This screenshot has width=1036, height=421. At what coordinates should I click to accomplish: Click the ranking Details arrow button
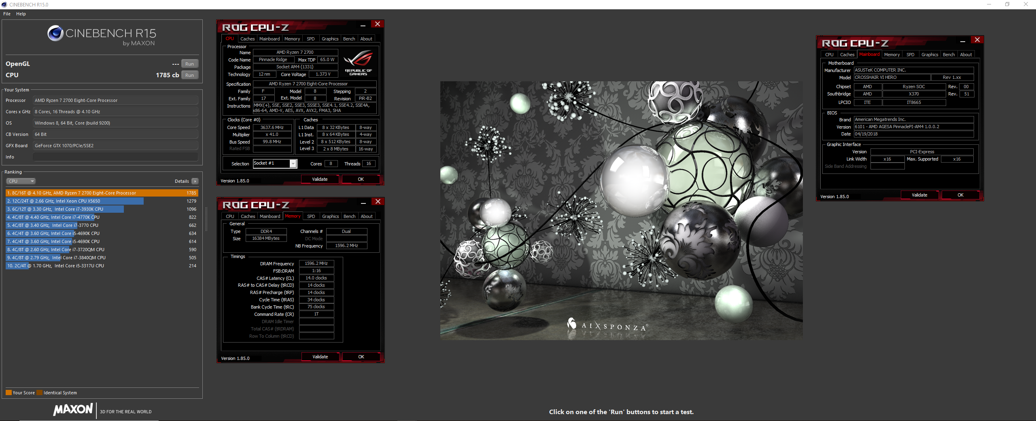point(195,181)
